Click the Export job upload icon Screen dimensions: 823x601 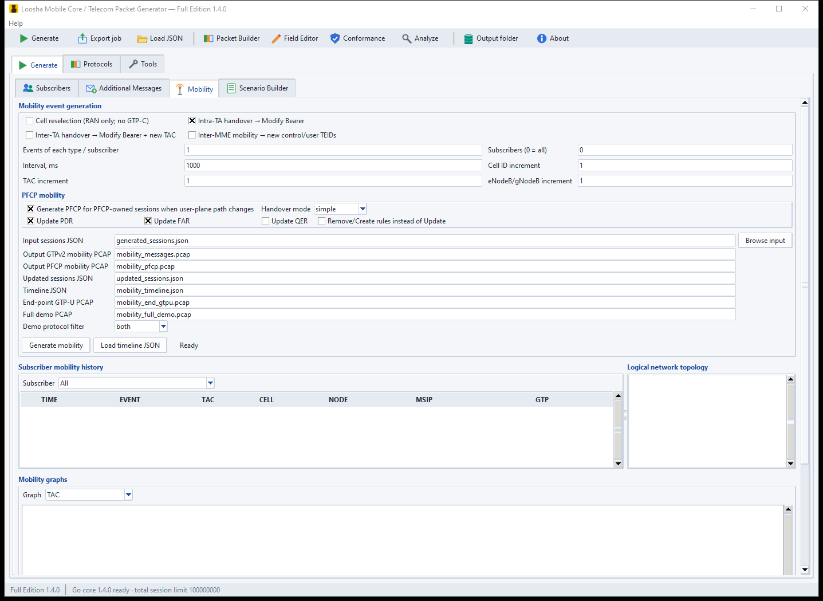[x=82, y=38]
